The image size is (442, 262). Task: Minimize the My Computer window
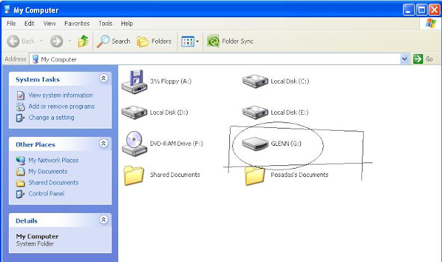point(409,10)
